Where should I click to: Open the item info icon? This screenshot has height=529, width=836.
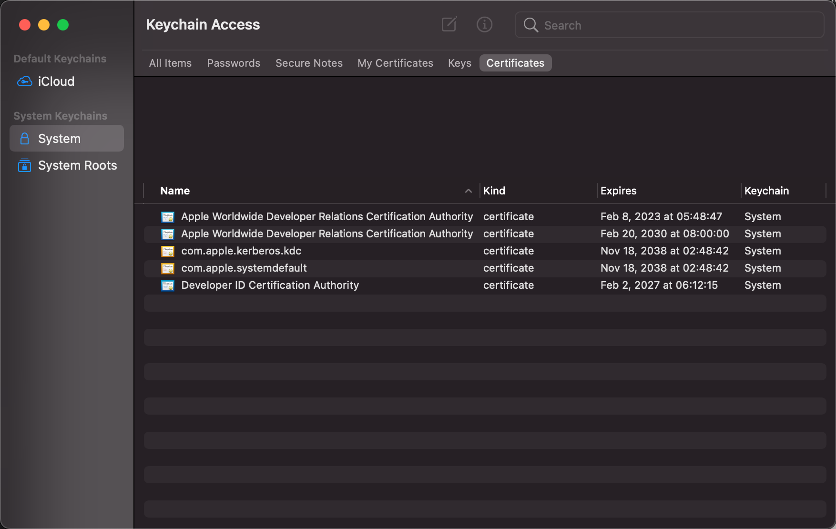point(484,24)
